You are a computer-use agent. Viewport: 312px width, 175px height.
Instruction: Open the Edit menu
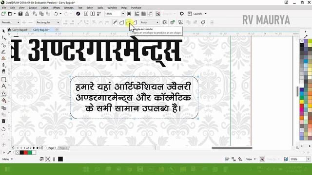tap(13, 8)
